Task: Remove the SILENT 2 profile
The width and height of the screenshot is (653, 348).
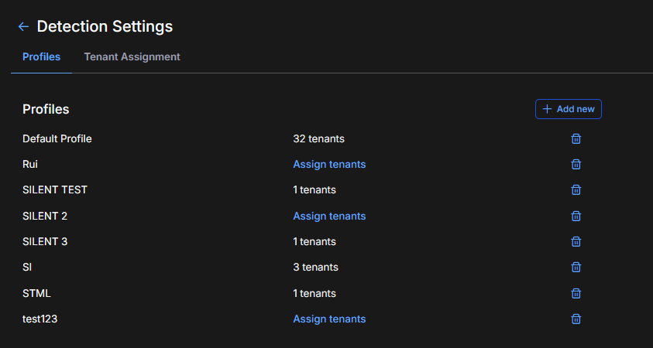Action: (576, 216)
